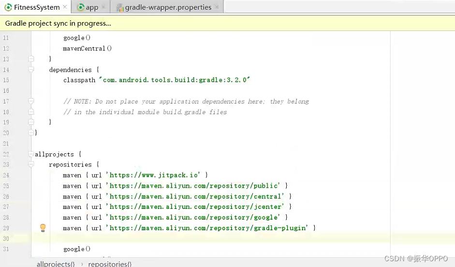Click the NOTE comment on line 17
Viewport: 455px width, 267px height.
click(x=186, y=101)
